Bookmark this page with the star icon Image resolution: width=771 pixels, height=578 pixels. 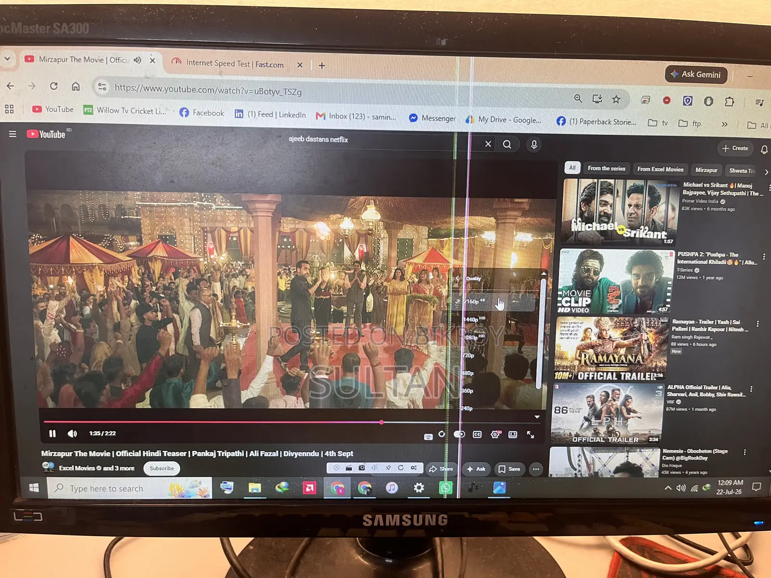pos(616,99)
